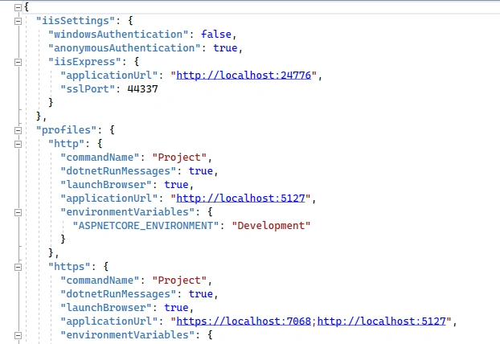Click the "windowsAuthentication" key

(121, 35)
